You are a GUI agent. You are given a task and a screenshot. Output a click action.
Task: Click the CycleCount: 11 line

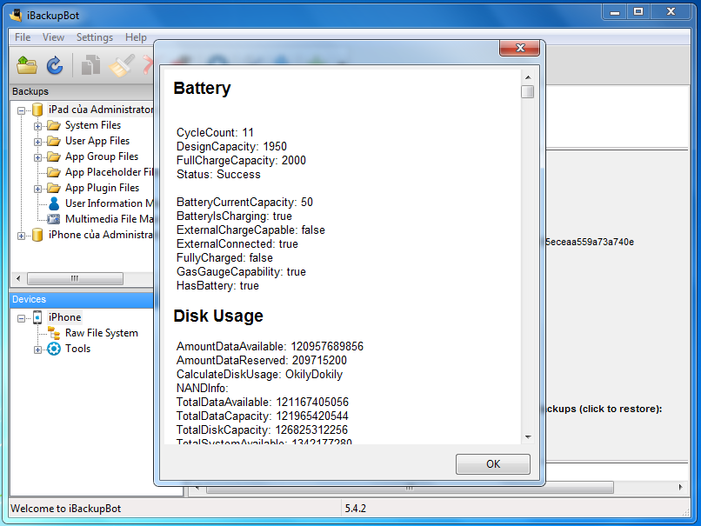click(x=215, y=133)
